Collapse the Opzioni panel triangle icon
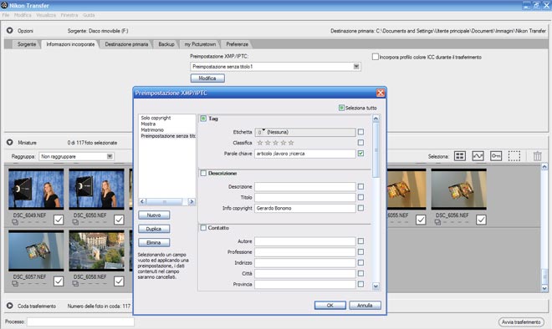This screenshot has height=329, width=552. pyautogui.click(x=10, y=31)
